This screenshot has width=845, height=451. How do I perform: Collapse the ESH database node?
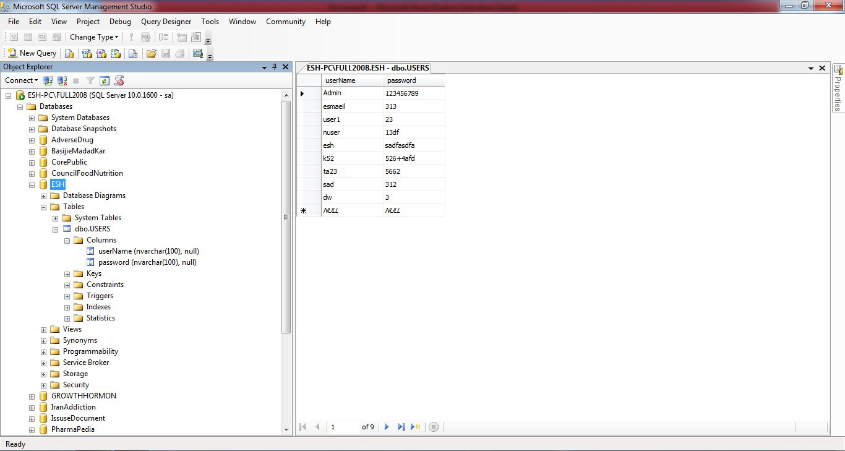(x=32, y=184)
